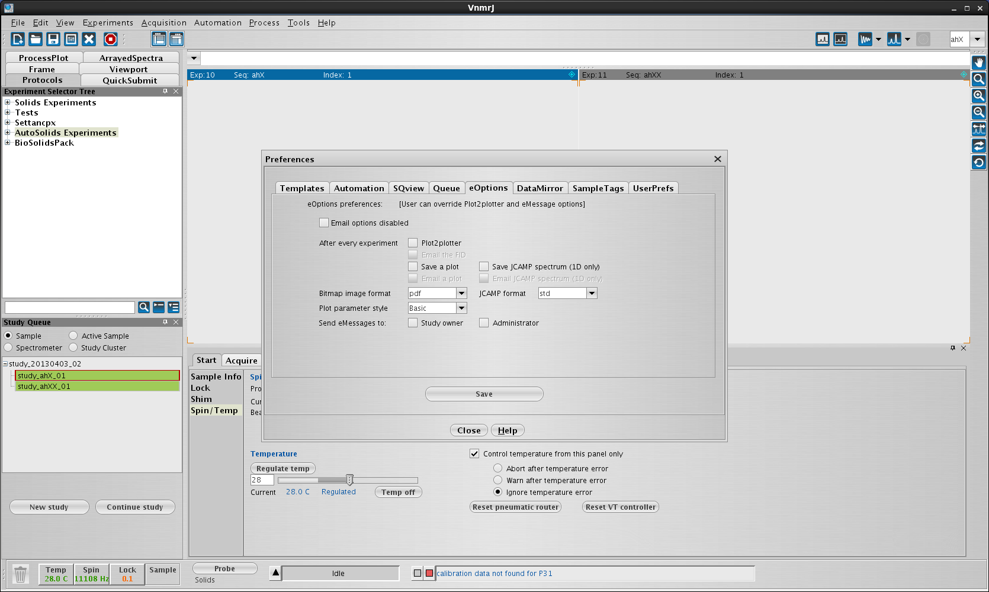The width and height of the screenshot is (989, 592).
Task: Click the FID waveform display icon
Action: pos(865,39)
